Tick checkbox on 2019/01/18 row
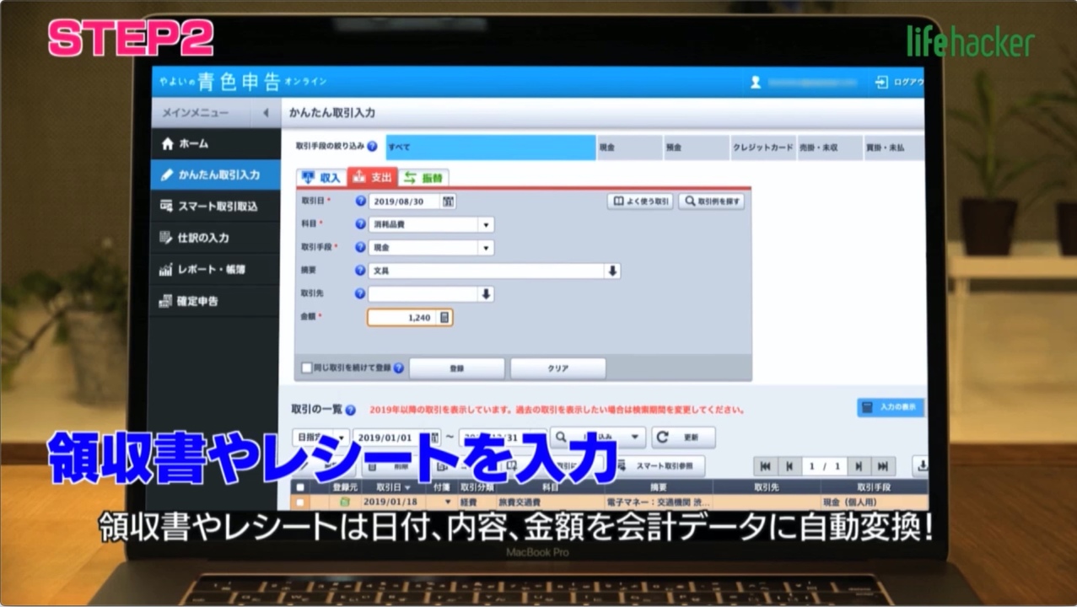1077x607 pixels. pyautogui.click(x=301, y=502)
